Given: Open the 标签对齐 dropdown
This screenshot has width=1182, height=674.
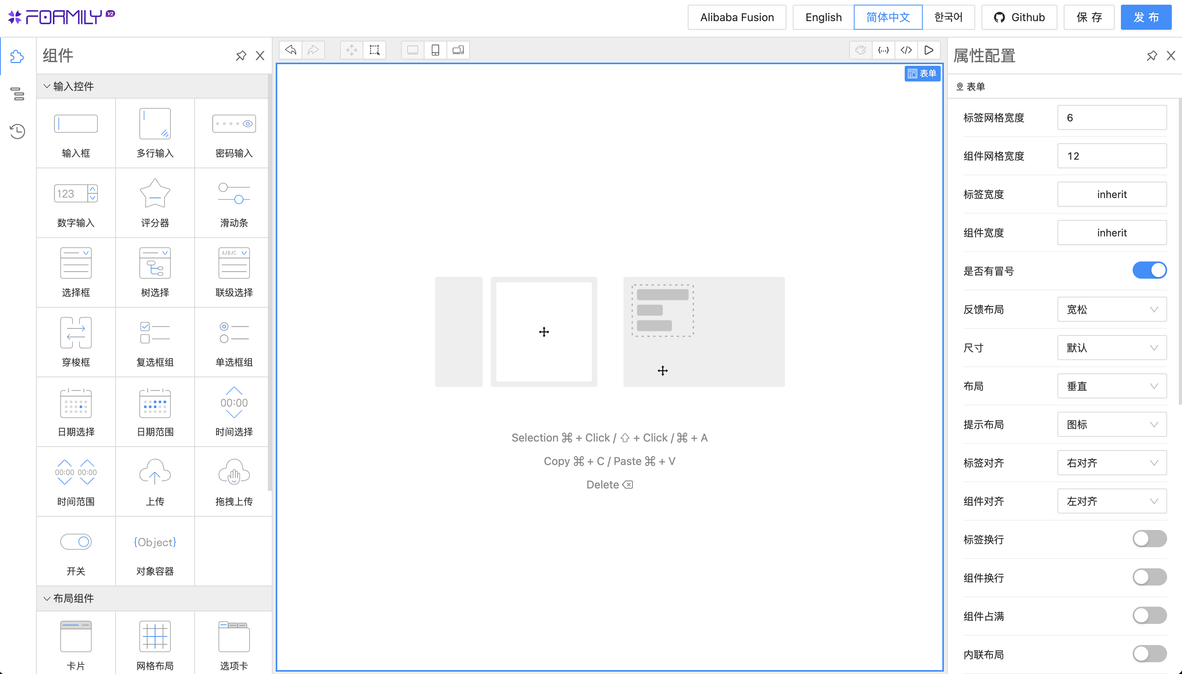Looking at the screenshot, I should coord(1112,463).
